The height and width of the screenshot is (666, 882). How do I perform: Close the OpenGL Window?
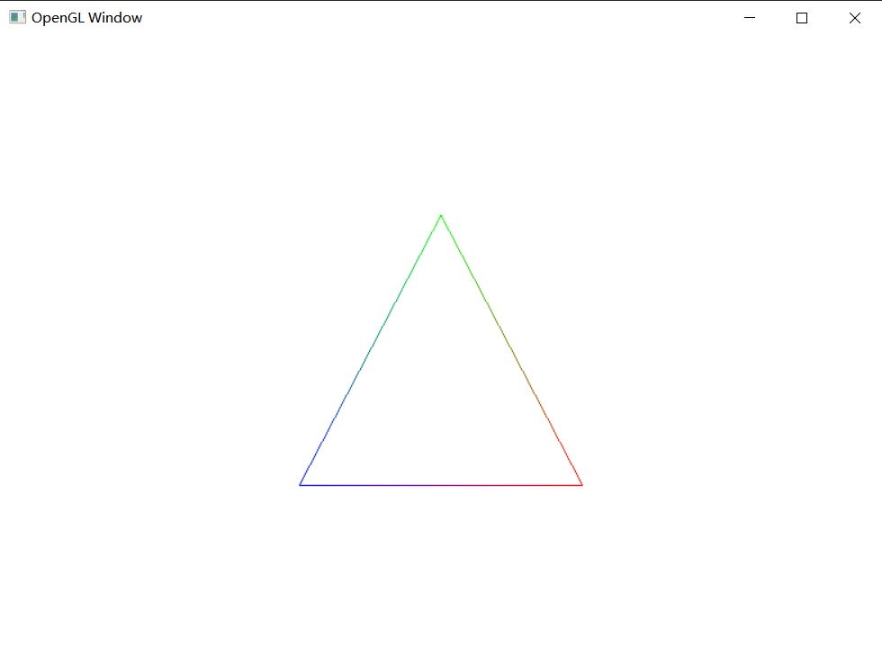point(855,18)
